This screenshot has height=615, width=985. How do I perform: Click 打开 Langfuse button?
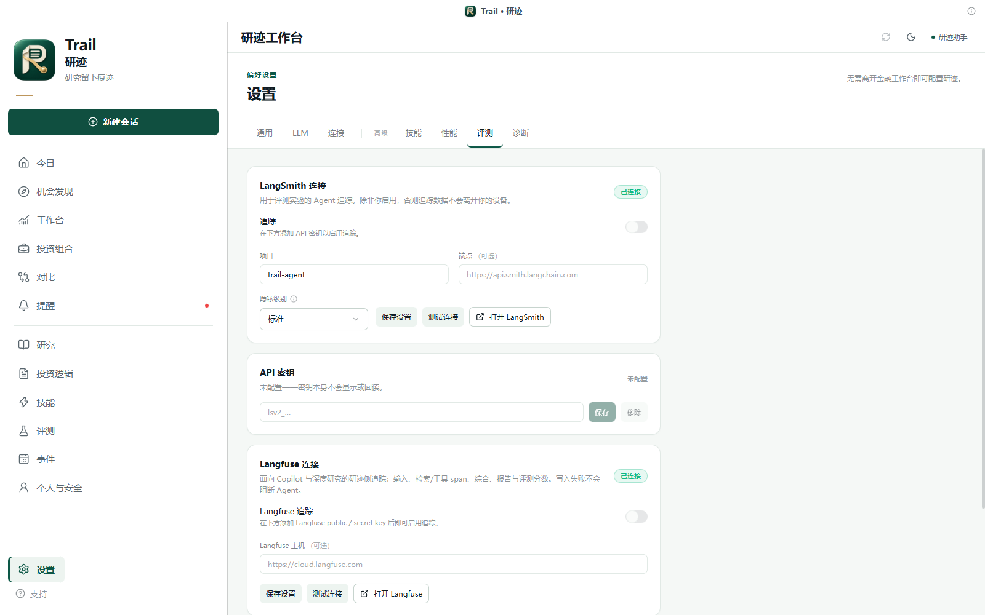(x=391, y=593)
